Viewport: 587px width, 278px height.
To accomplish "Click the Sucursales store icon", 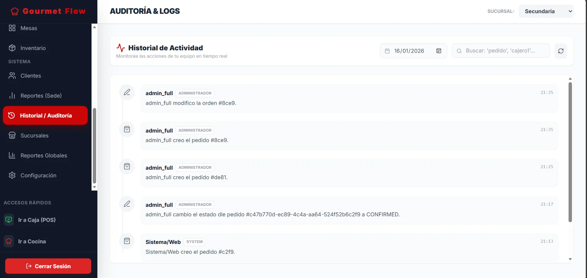I will (12, 135).
